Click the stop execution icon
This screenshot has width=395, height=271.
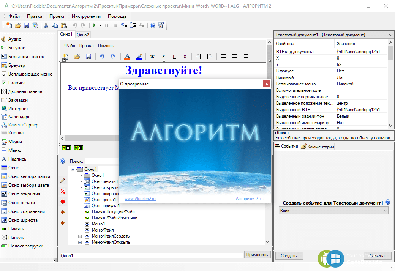tap(115, 25)
